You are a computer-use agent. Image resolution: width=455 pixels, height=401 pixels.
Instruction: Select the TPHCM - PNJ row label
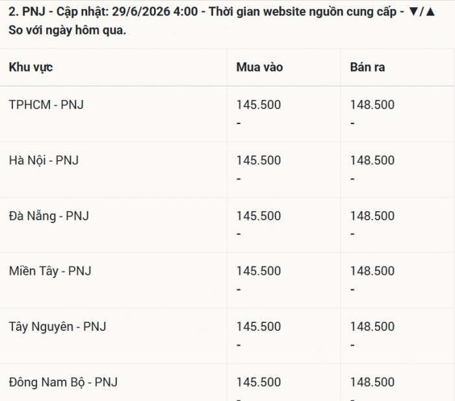46,105
